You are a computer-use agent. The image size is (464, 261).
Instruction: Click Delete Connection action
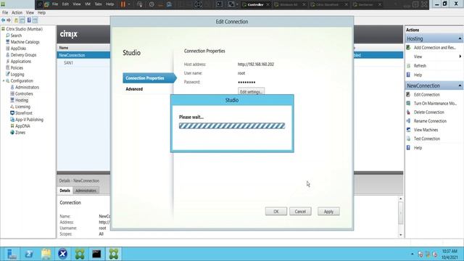coord(428,112)
